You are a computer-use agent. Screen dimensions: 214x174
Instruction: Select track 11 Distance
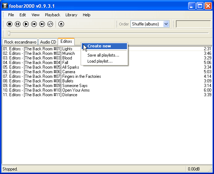107,95
